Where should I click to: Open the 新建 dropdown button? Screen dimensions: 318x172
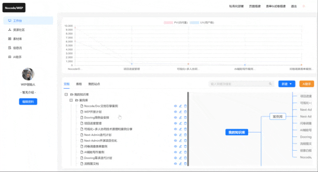[x=287, y=84]
